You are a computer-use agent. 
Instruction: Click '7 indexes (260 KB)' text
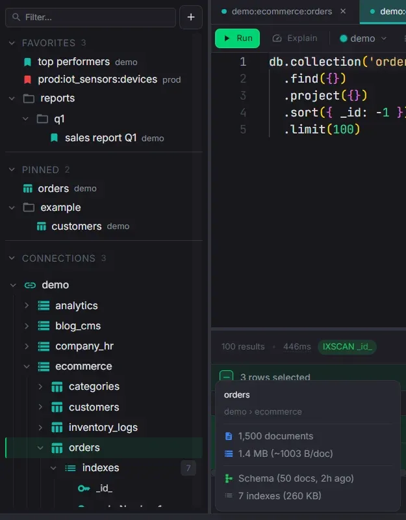[x=279, y=496]
